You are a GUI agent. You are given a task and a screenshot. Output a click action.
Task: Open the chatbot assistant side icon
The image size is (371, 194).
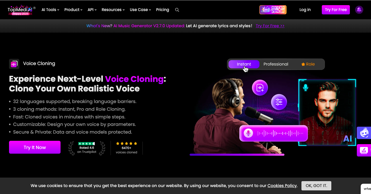pyautogui.click(x=364, y=133)
